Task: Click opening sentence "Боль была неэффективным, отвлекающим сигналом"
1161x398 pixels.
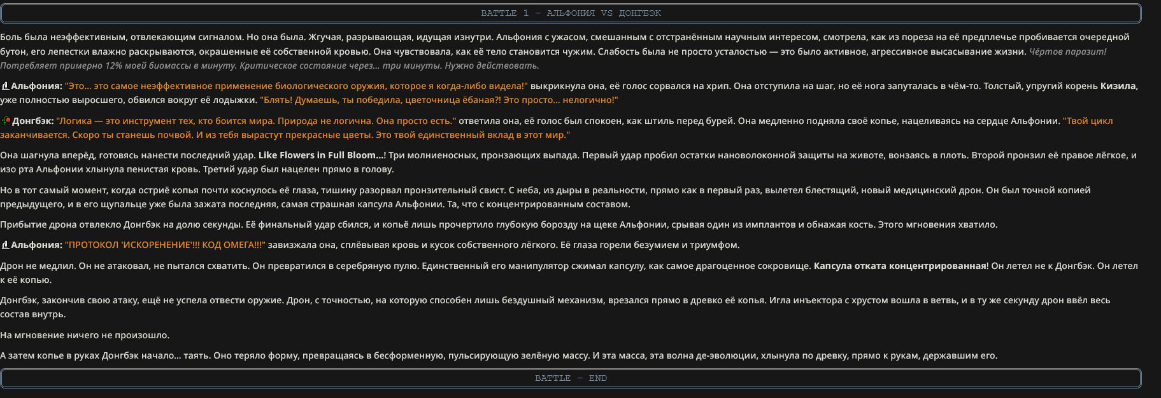Action: (x=122, y=38)
